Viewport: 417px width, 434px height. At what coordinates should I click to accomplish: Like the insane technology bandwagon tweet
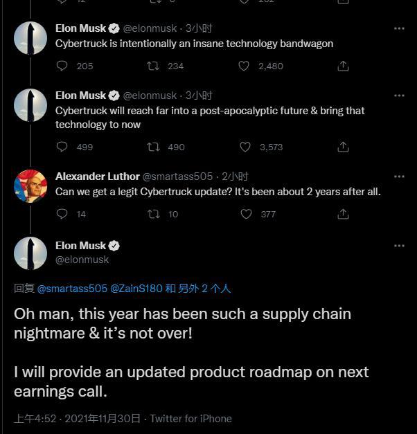[244, 66]
